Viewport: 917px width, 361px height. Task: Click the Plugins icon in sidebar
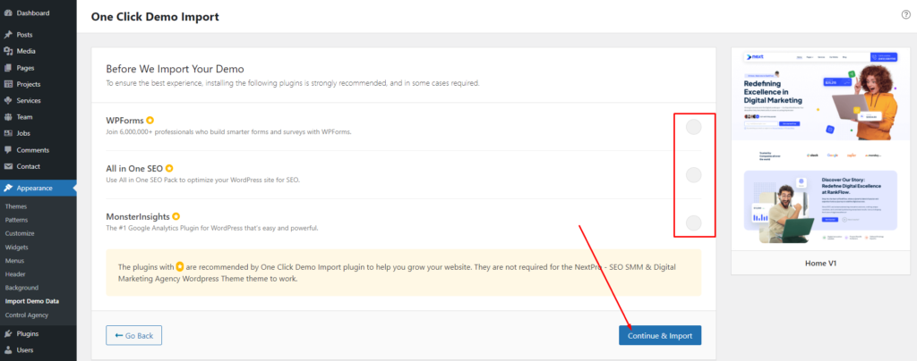[x=8, y=333]
